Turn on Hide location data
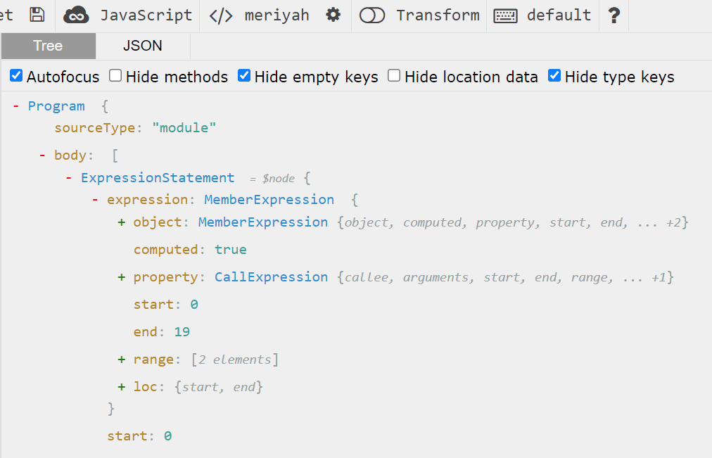This screenshot has width=712, height=458. (394, 75)
